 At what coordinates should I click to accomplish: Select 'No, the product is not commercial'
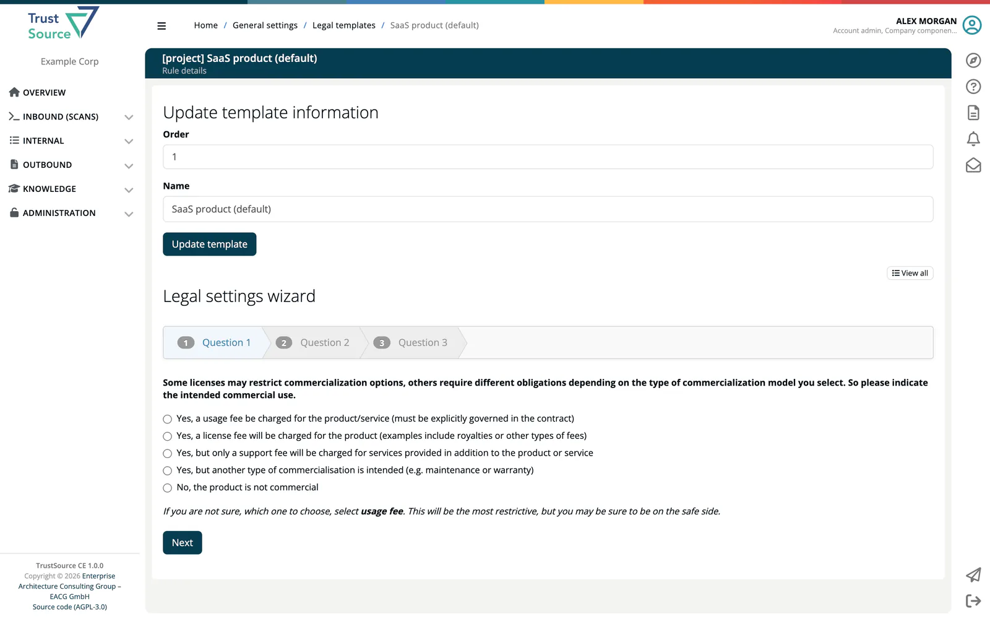[167, 488]
